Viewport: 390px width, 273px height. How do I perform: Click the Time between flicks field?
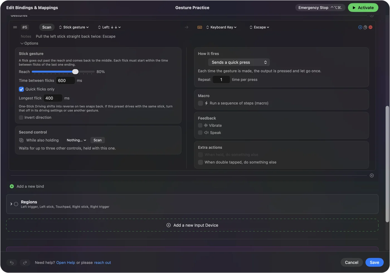tap(65, 81)
